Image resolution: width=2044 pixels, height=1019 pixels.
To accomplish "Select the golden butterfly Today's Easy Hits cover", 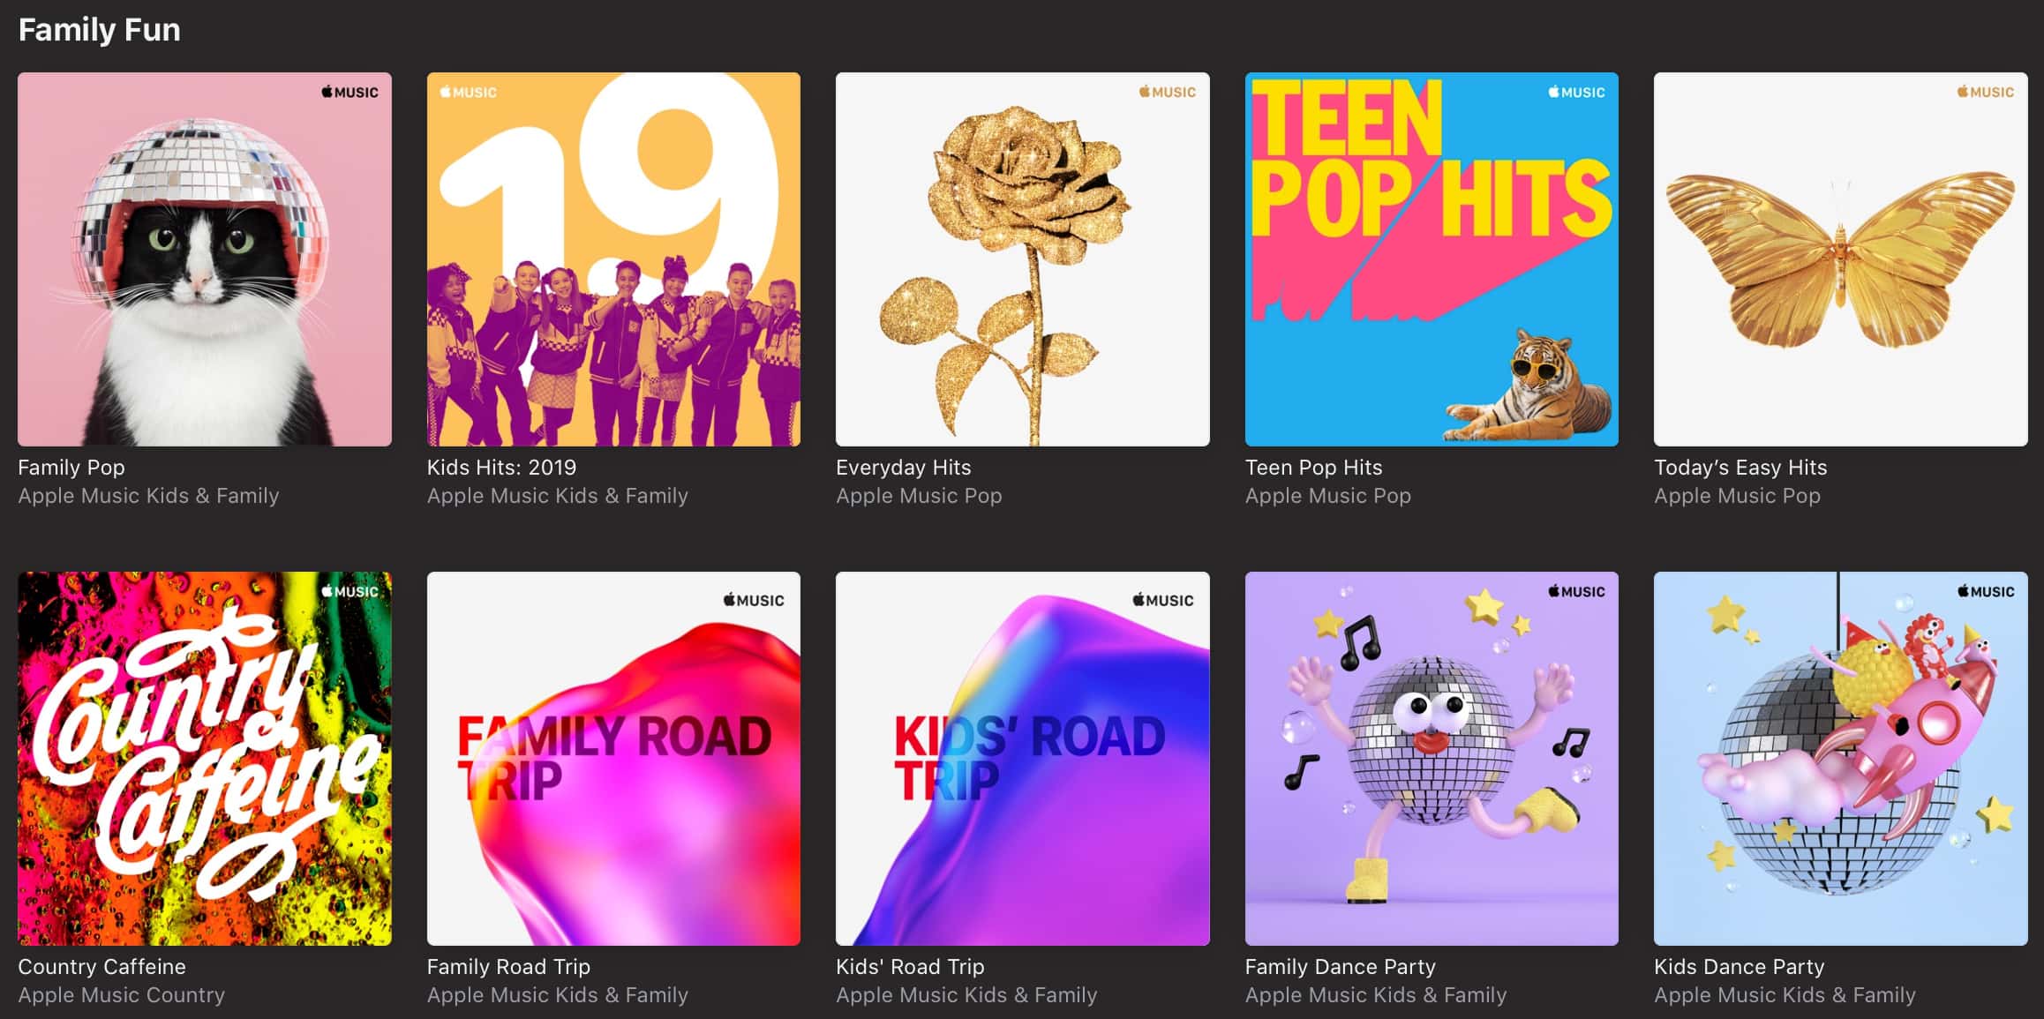I will (x=1840, y=259).
